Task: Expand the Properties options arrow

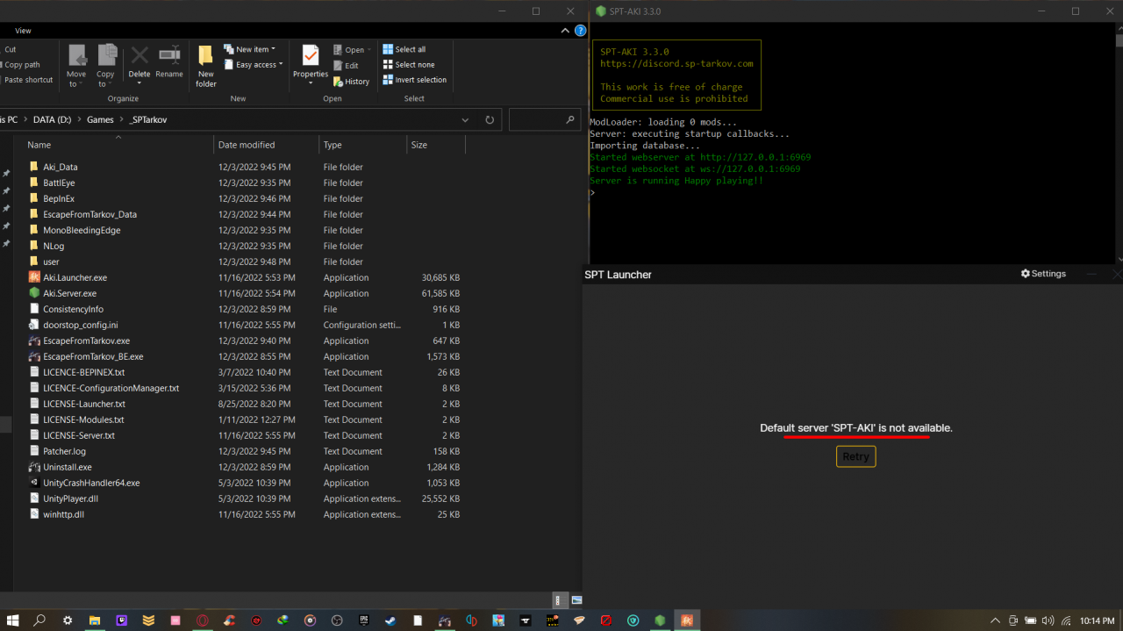Action: 311,84
